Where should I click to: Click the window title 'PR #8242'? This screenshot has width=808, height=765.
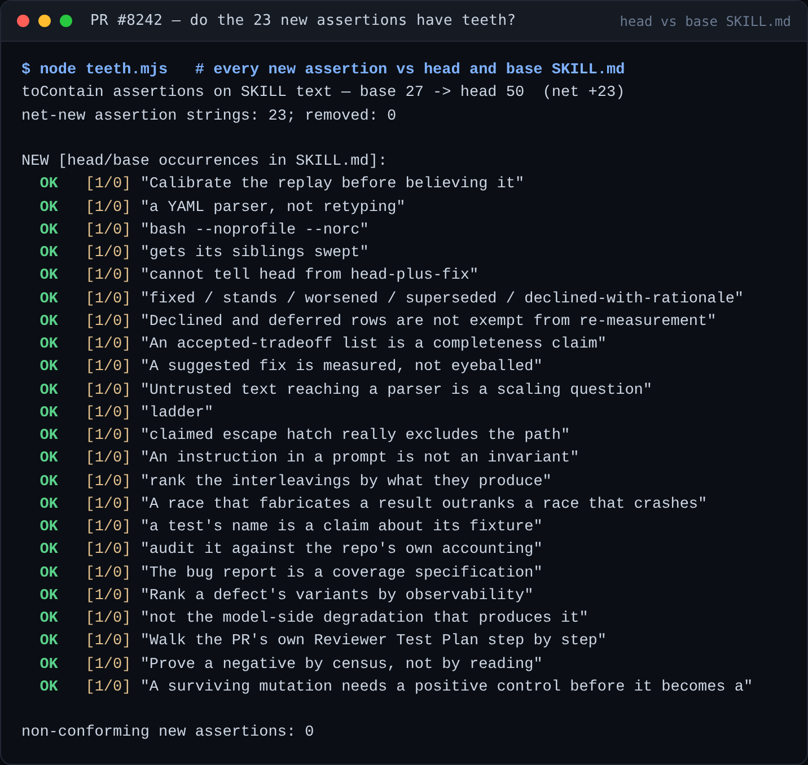coord(126,20)
